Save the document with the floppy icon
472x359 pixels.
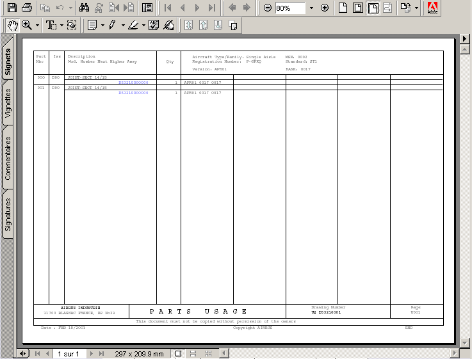pos(12,8)
